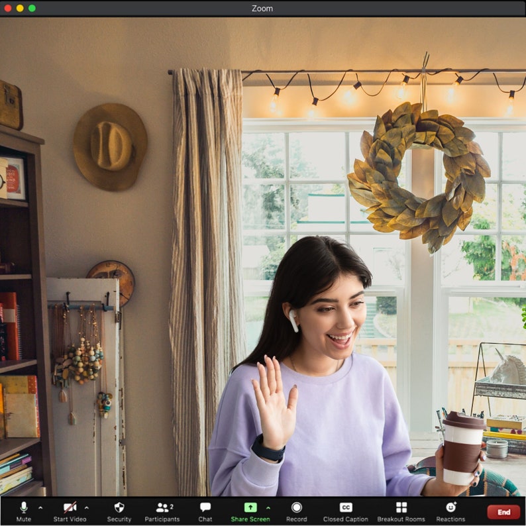Start recording with Record button
Viewport: 526px width, 526px height.
pyautogui.click(x=297, y=511)
